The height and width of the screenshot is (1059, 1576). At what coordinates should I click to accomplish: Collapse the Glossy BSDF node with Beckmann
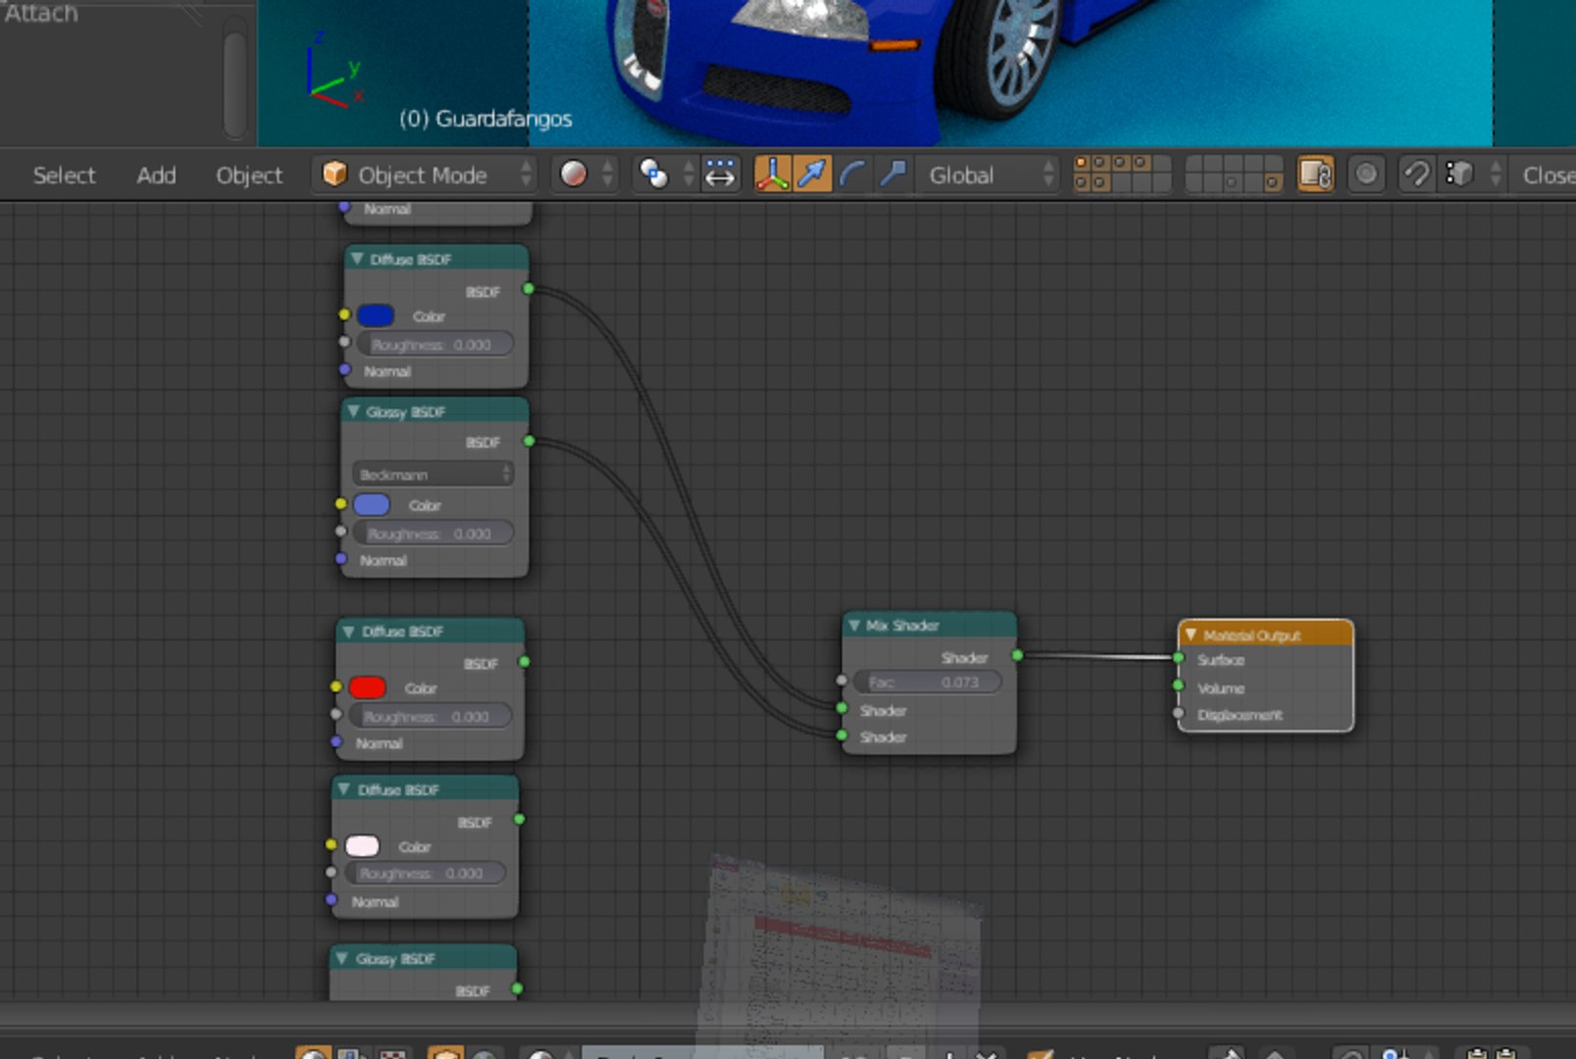pos(353,412)
